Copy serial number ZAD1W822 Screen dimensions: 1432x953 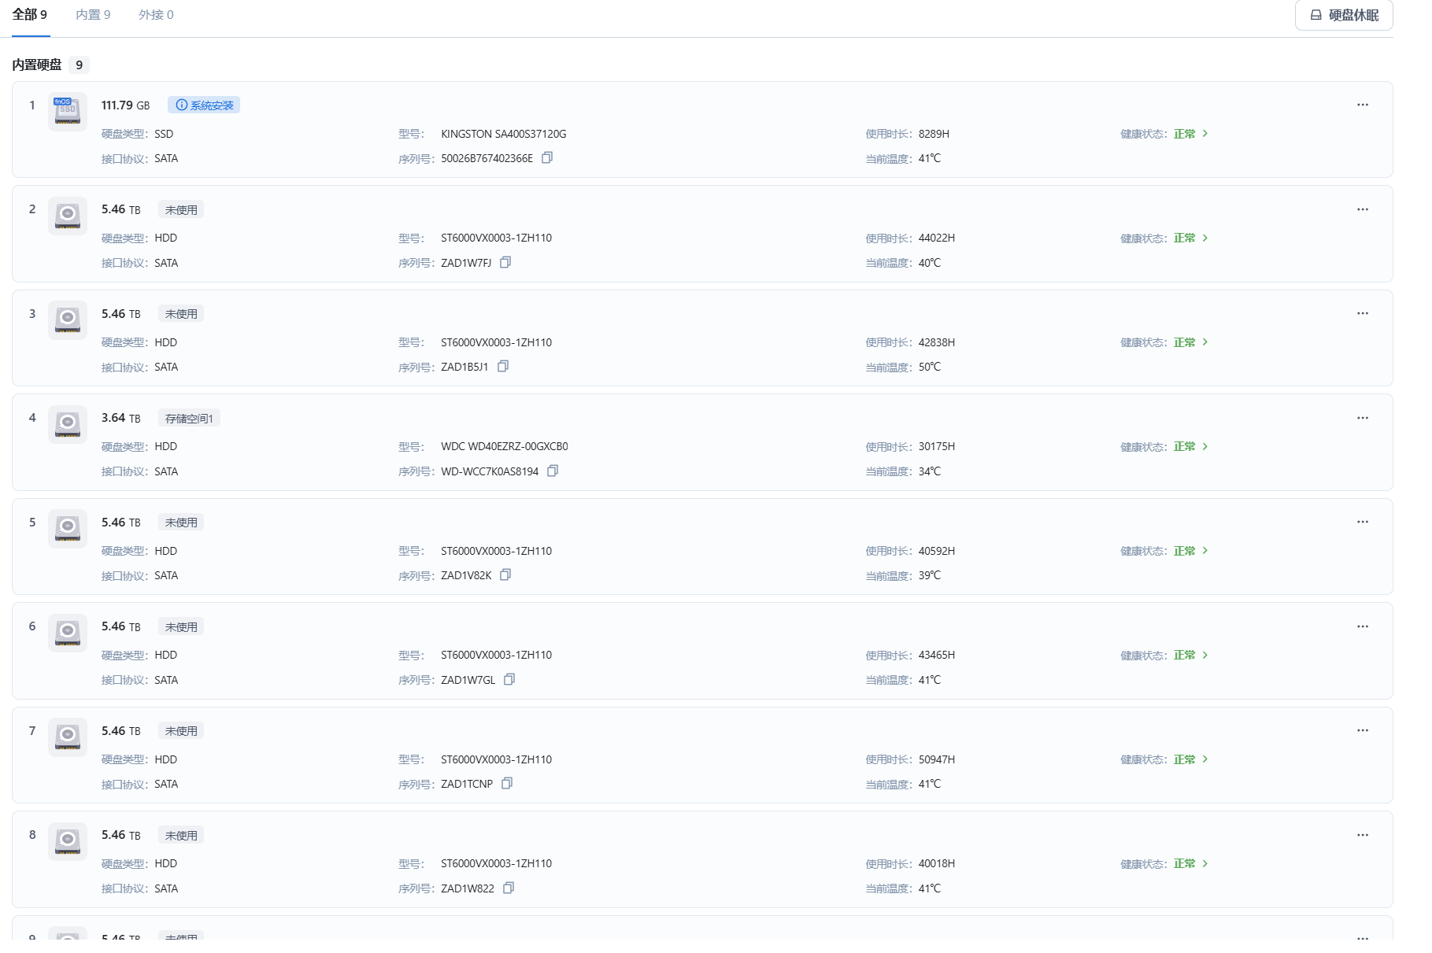(x=509, y=888)
